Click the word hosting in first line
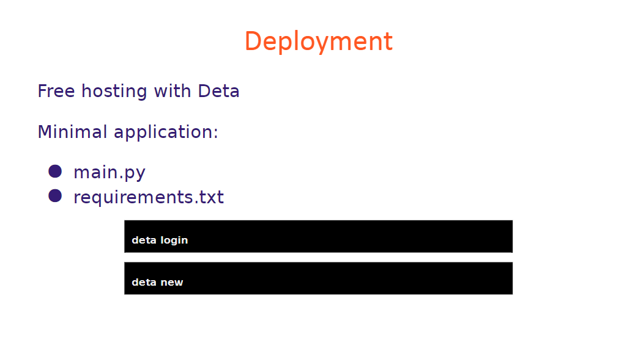638x351 pixels. (x=114, y=92)
